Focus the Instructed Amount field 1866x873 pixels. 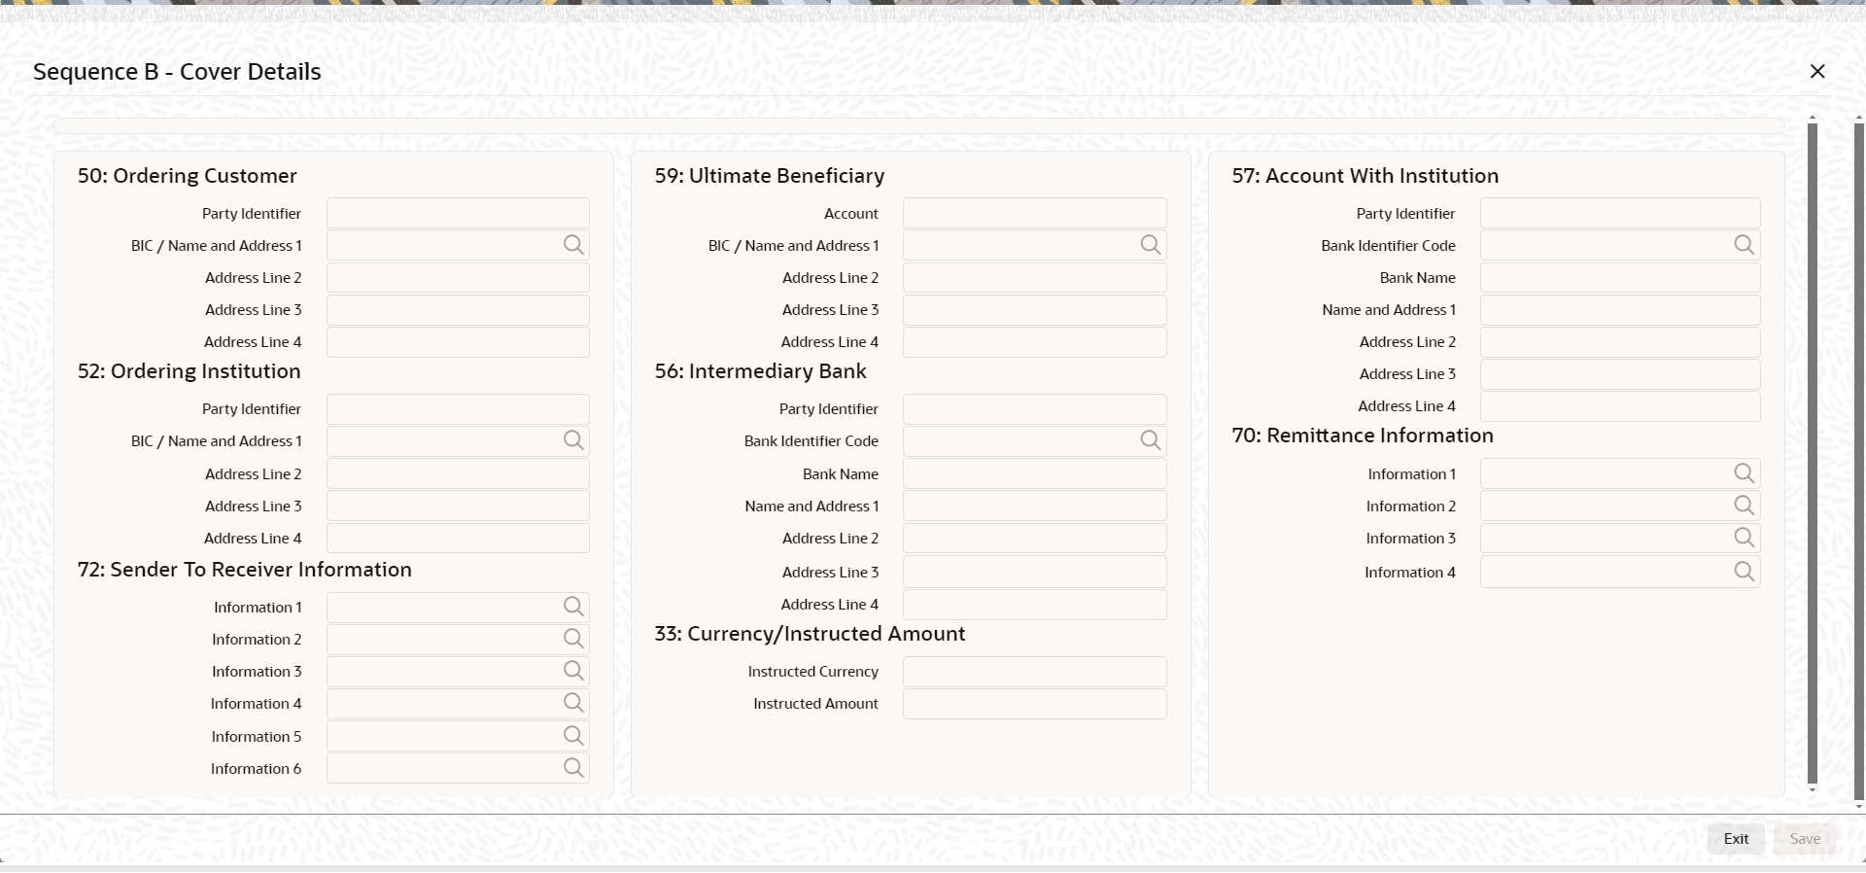pos(1035,703)
